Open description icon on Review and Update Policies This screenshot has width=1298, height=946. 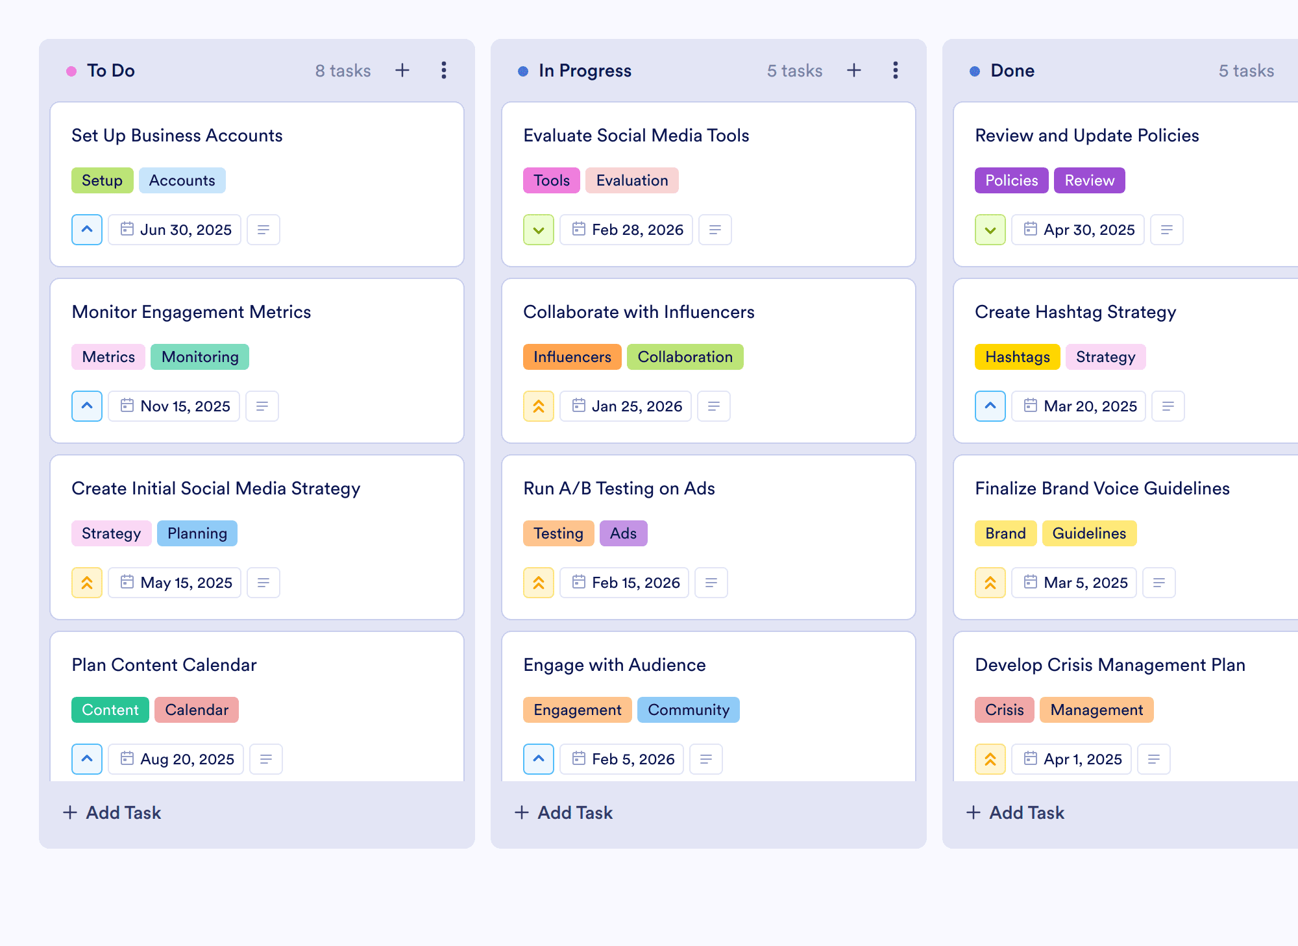(1167, 230)
